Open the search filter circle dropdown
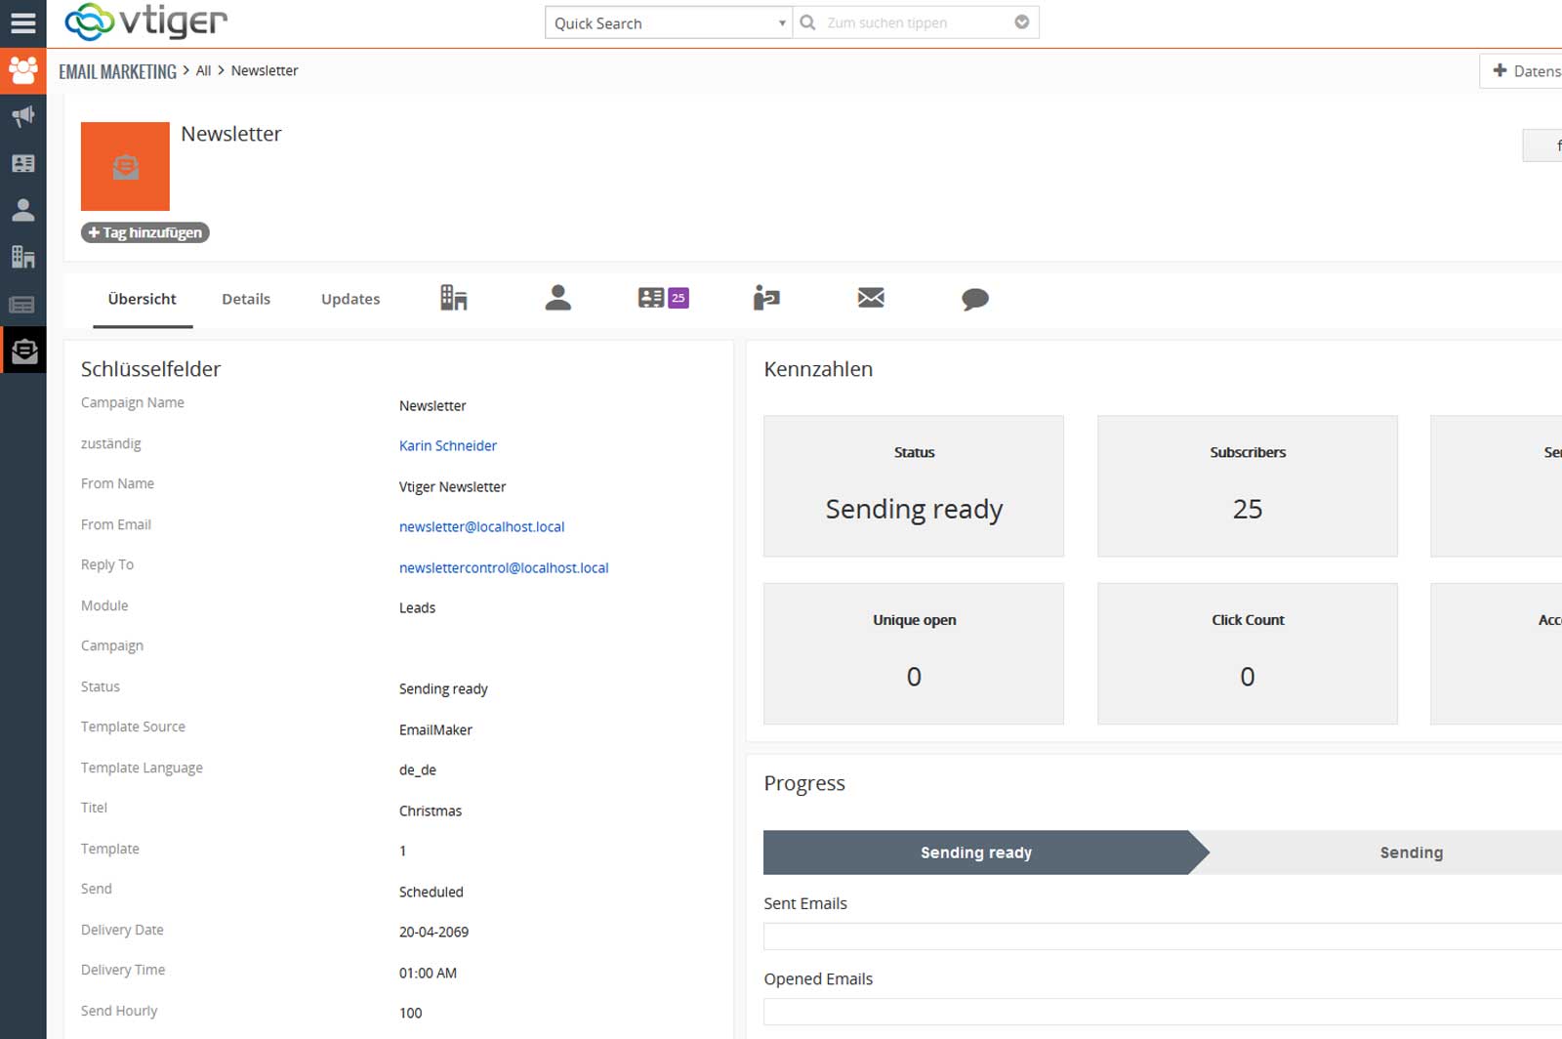This screenshot has width=1562, height=1039. click(x=1021, y=21)
